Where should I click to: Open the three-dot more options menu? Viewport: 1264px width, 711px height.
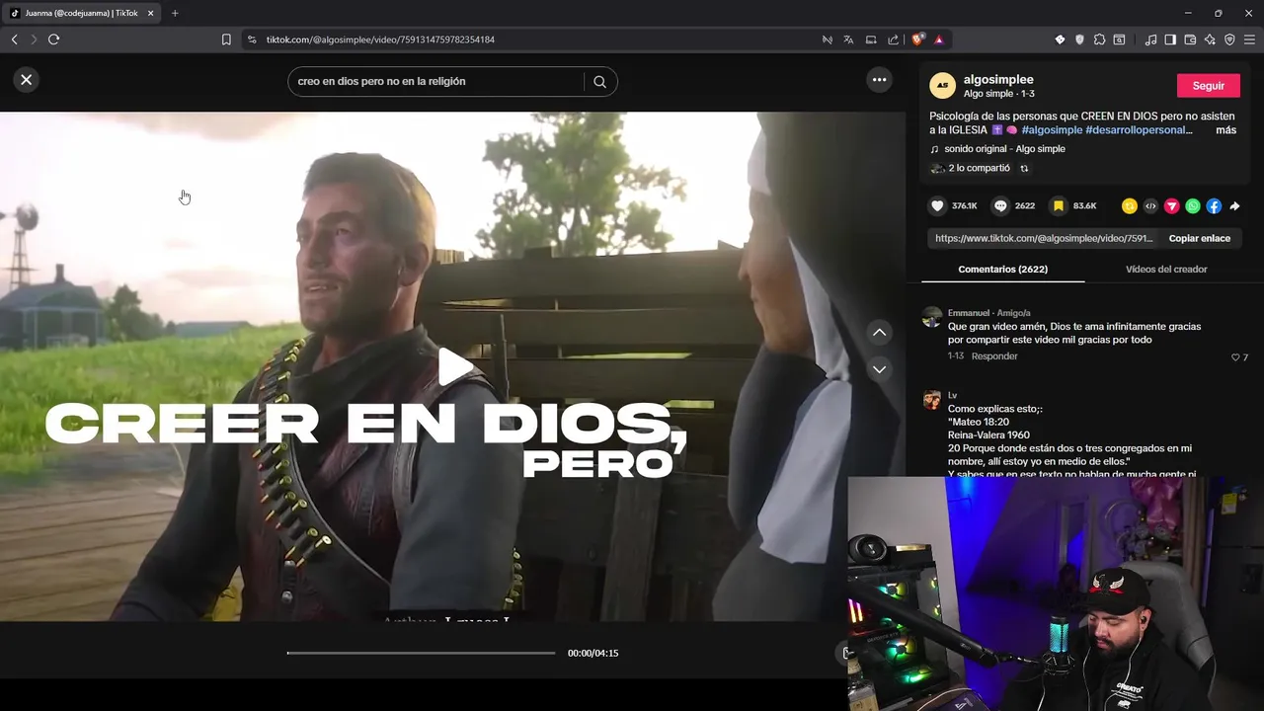tap(879, 80)
